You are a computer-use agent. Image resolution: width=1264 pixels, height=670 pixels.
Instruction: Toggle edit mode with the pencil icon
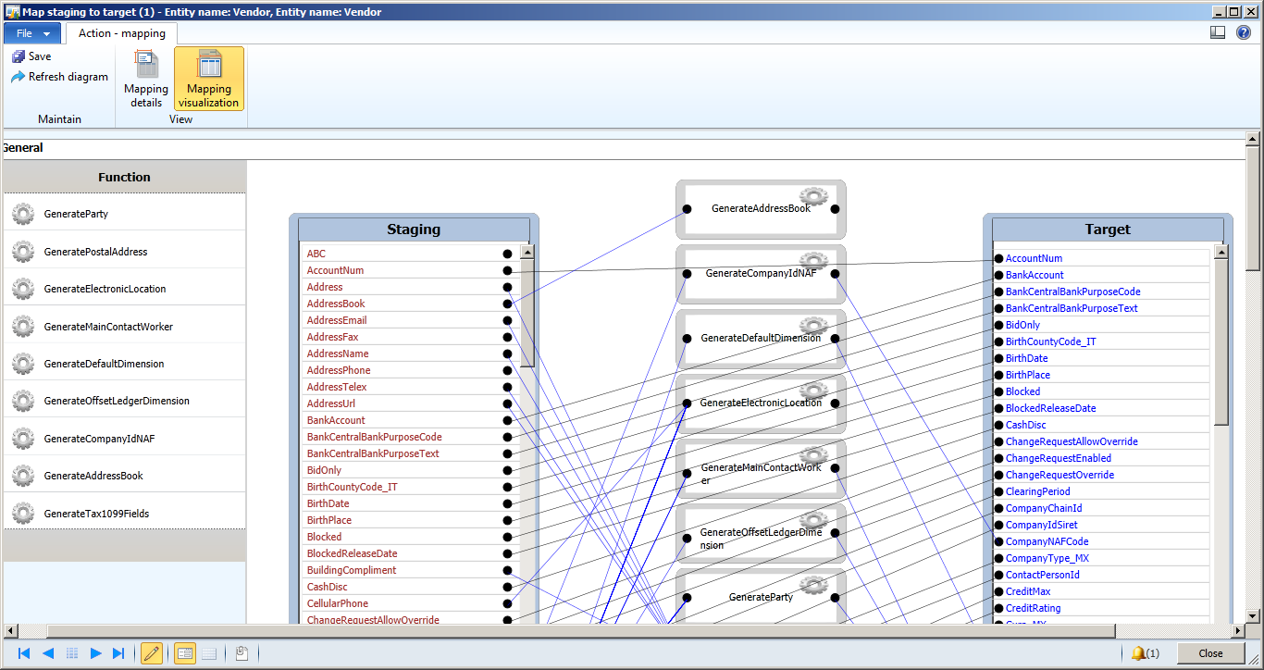tap(151, 652)
